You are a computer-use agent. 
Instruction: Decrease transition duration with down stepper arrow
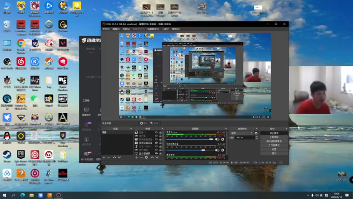(x=256, y=138)
